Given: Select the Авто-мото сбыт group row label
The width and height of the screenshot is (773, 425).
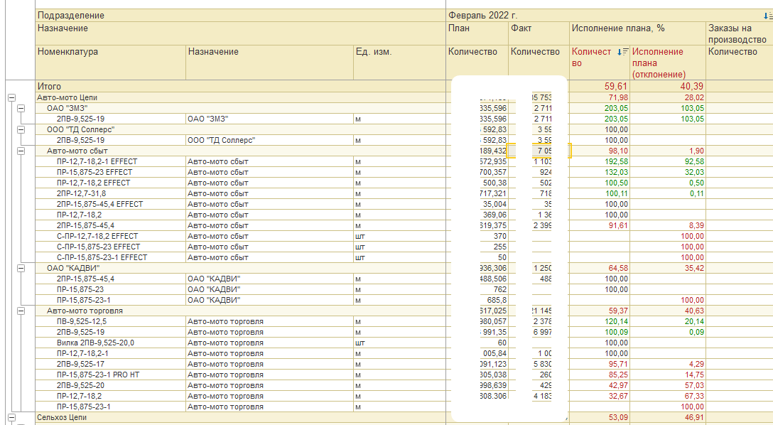Looking at the screenshot, I should 77,151.
